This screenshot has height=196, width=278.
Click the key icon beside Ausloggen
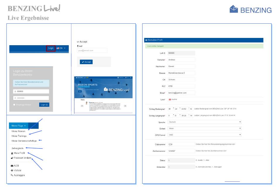pyautogui.click(x=12, y=175)
